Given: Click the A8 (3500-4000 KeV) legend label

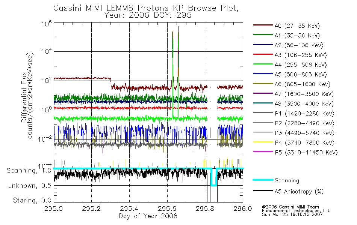Looking at the screenshot, I should (304, 104).
